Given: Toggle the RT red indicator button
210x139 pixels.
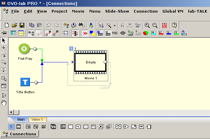Looking at the screenshot, I should pos(161,33).
